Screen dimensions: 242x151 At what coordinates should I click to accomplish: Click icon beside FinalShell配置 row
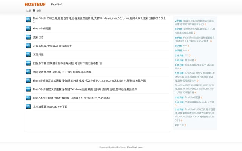[29, 28]
